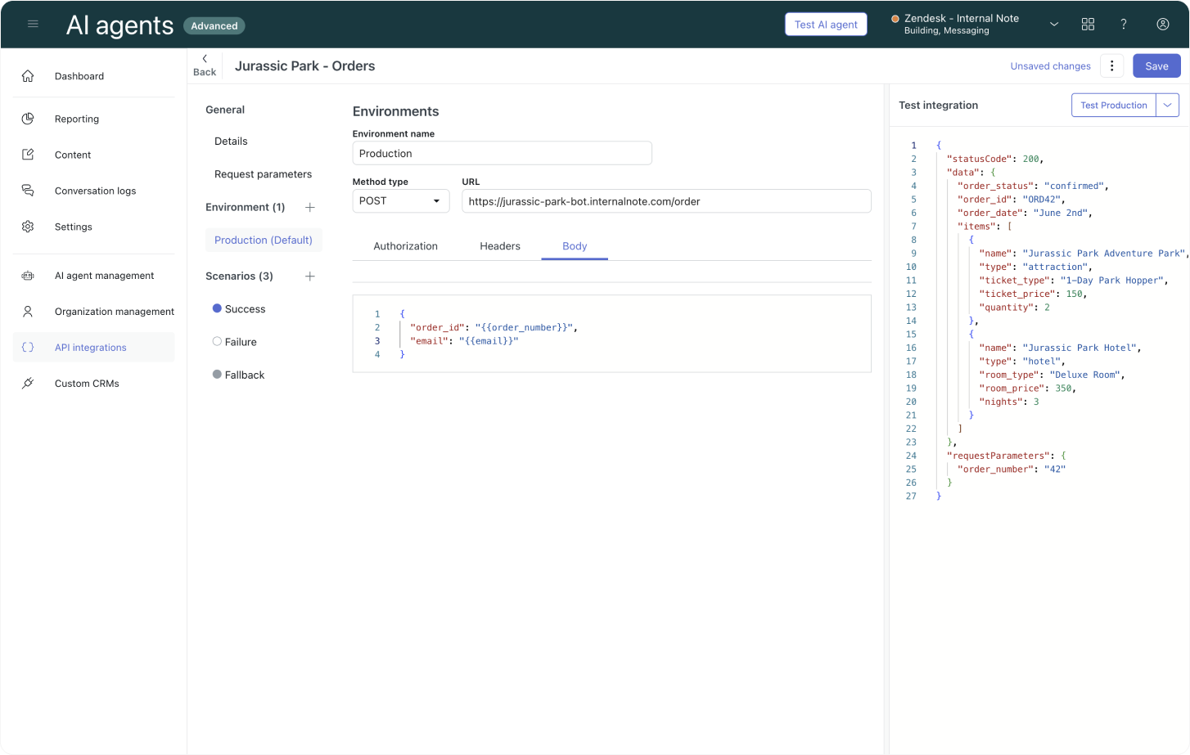Open the hamburger menu icon
Image resolution: width=1190 pixels, height=755 pixels.
33,24
